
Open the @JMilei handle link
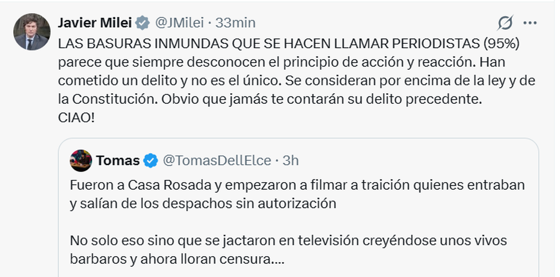point(179,22)
